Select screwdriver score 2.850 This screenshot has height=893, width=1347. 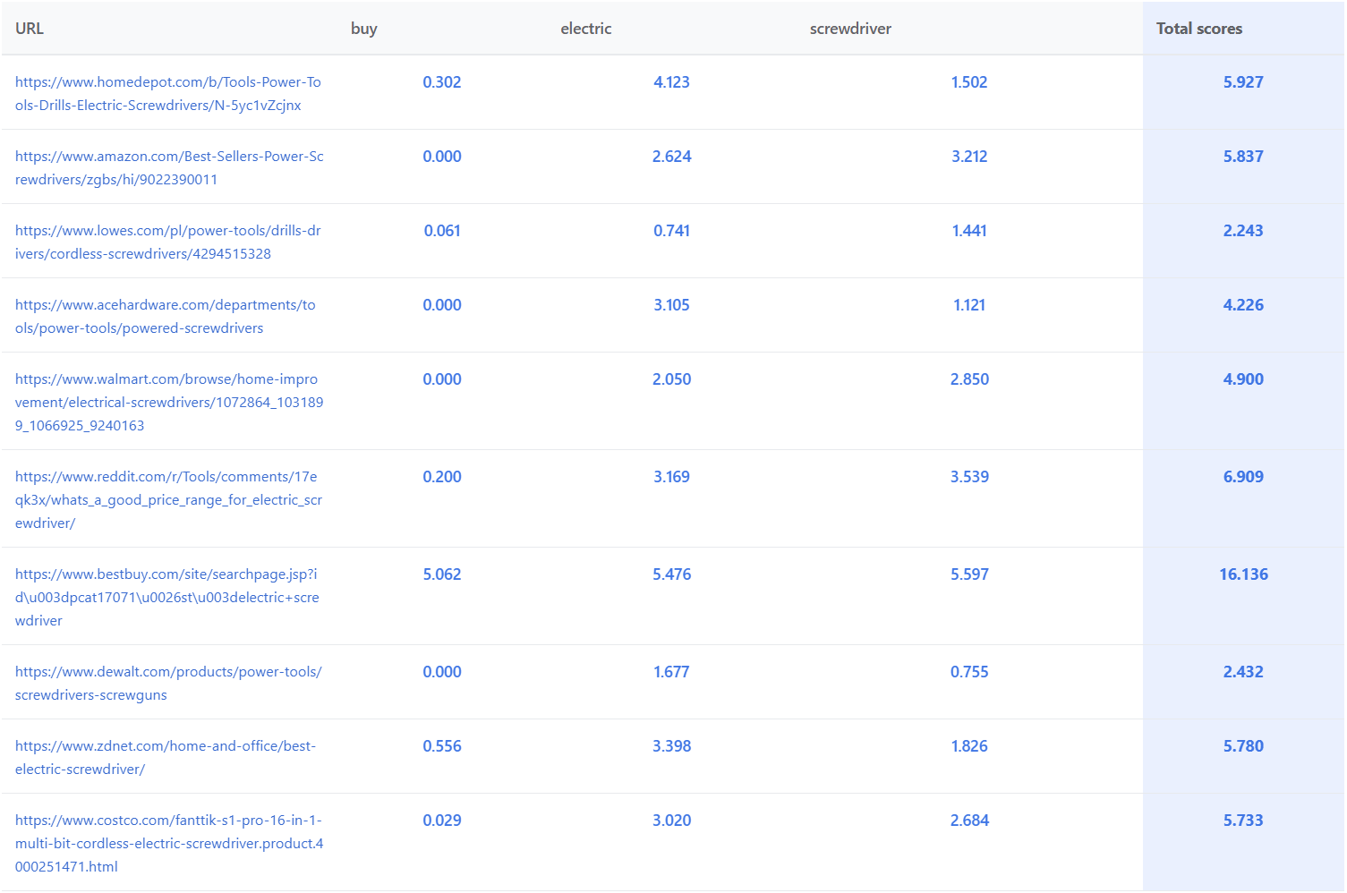[x=969, y=379]
